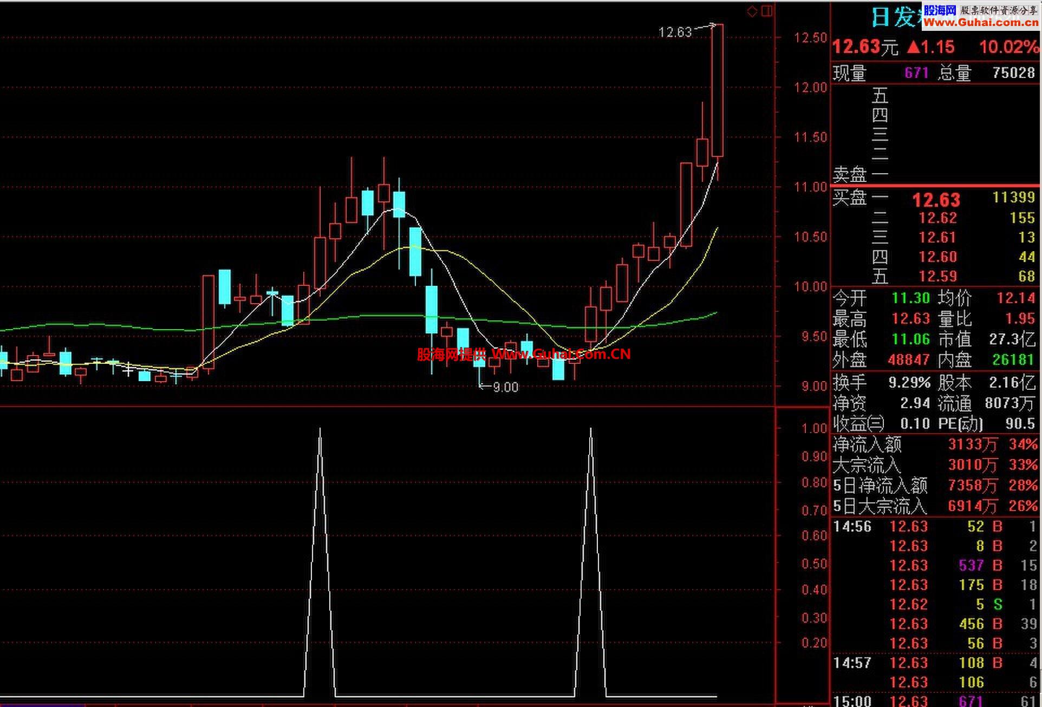Select the 买盘 buy-side label
The width and height of the screenshot is (1042, 707).
coord(850,198)
